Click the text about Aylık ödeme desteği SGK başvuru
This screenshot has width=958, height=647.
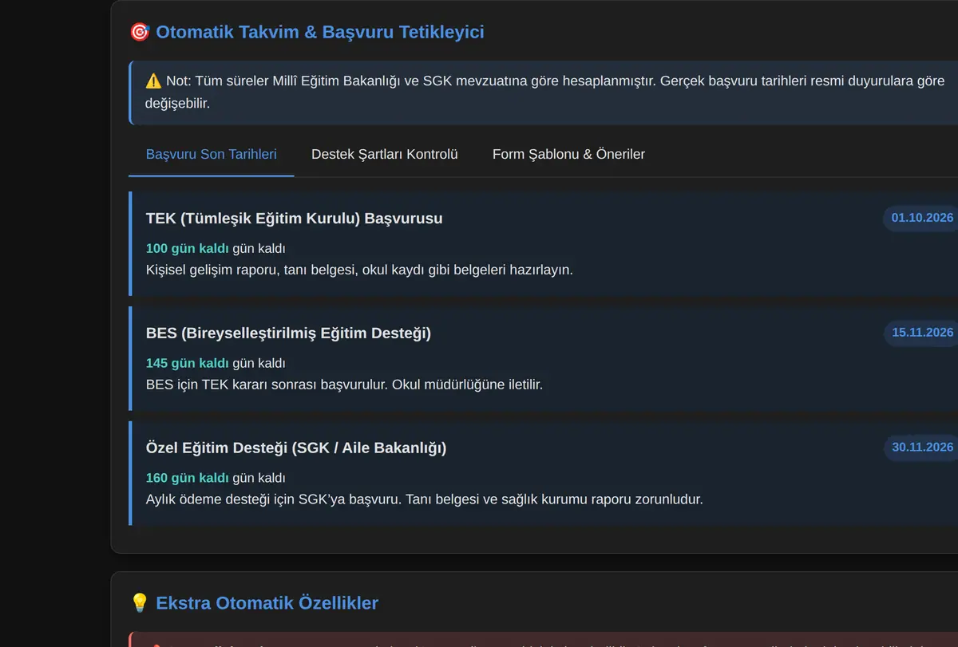coord(424,499)
